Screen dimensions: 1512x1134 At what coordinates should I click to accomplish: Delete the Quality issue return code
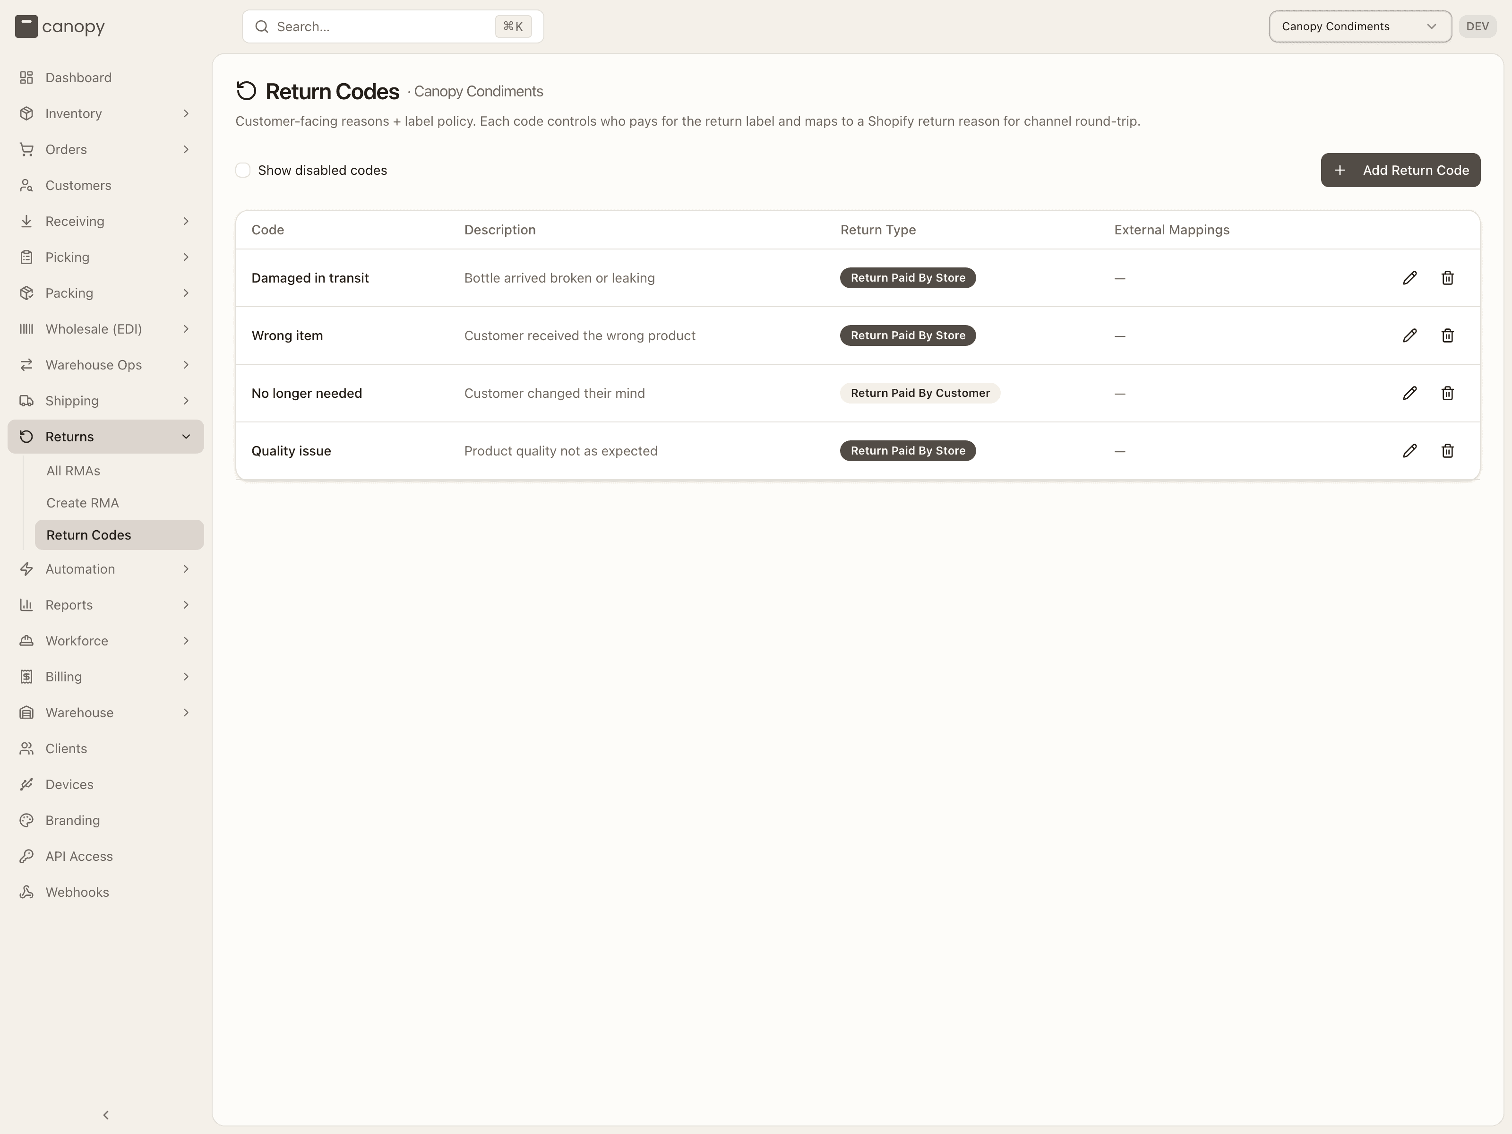click(x=1447, y=450)
